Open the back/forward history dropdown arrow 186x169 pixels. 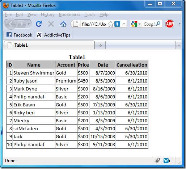pyautogui.click(x=29, y=24)
